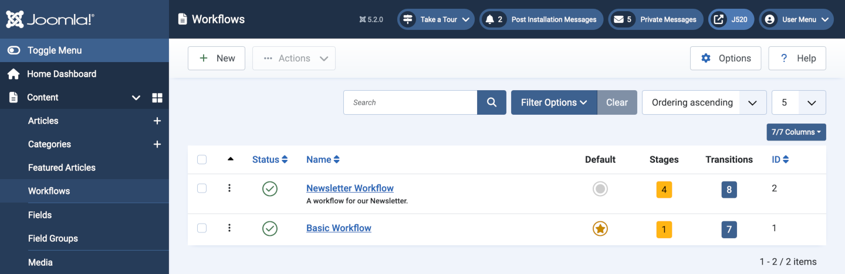845x274 pixels.
Task: Sort by ordering arrow column header
Action: point(230,159)
